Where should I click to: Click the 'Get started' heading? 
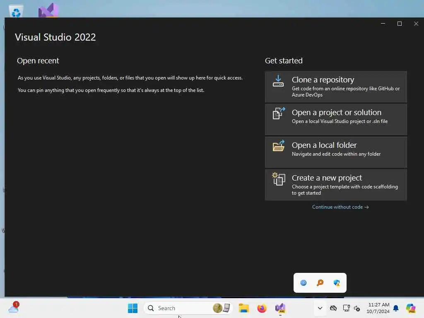coord(284,60)
